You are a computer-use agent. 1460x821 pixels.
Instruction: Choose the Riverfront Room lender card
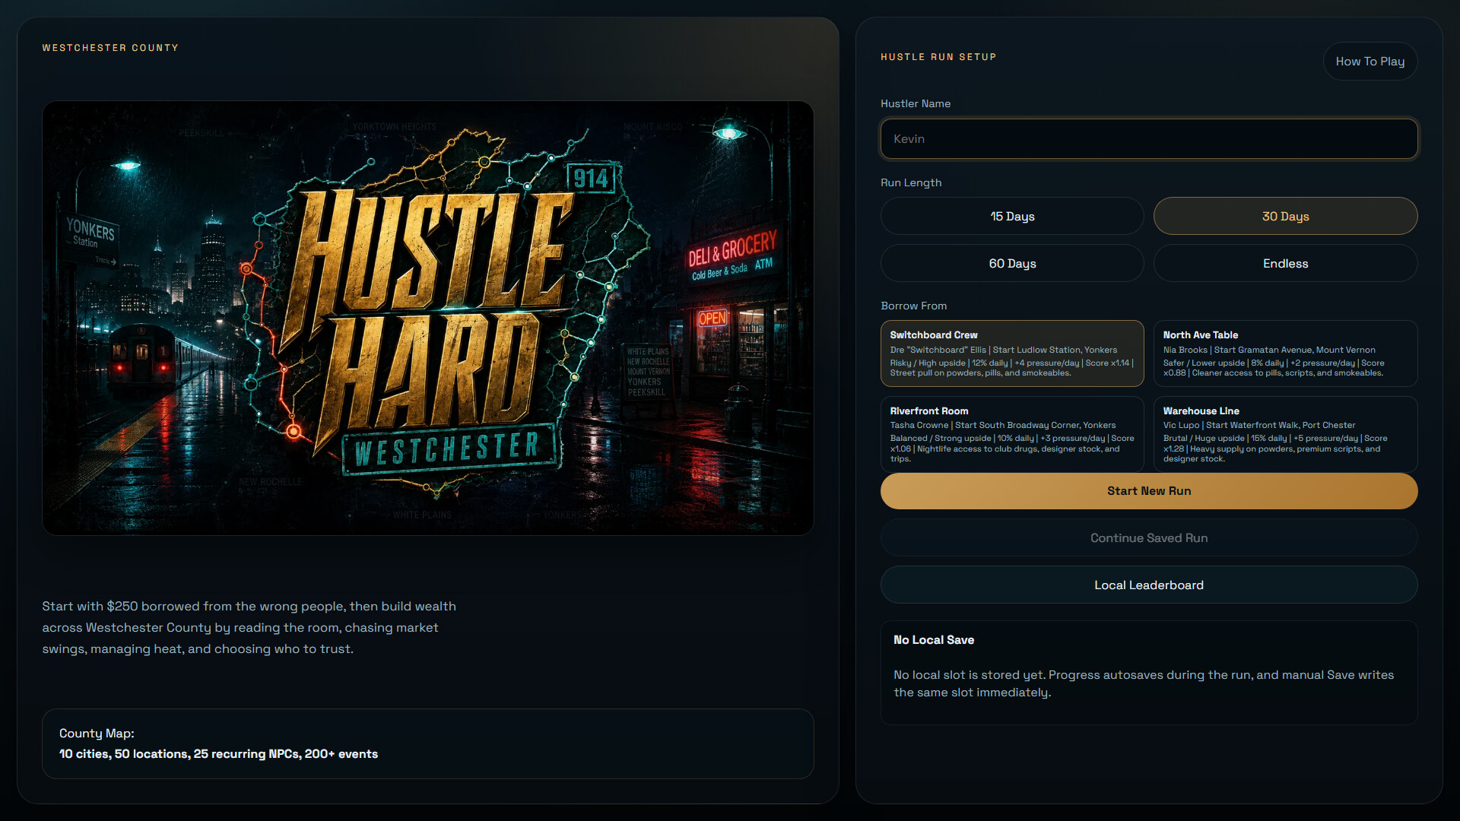1012,434
